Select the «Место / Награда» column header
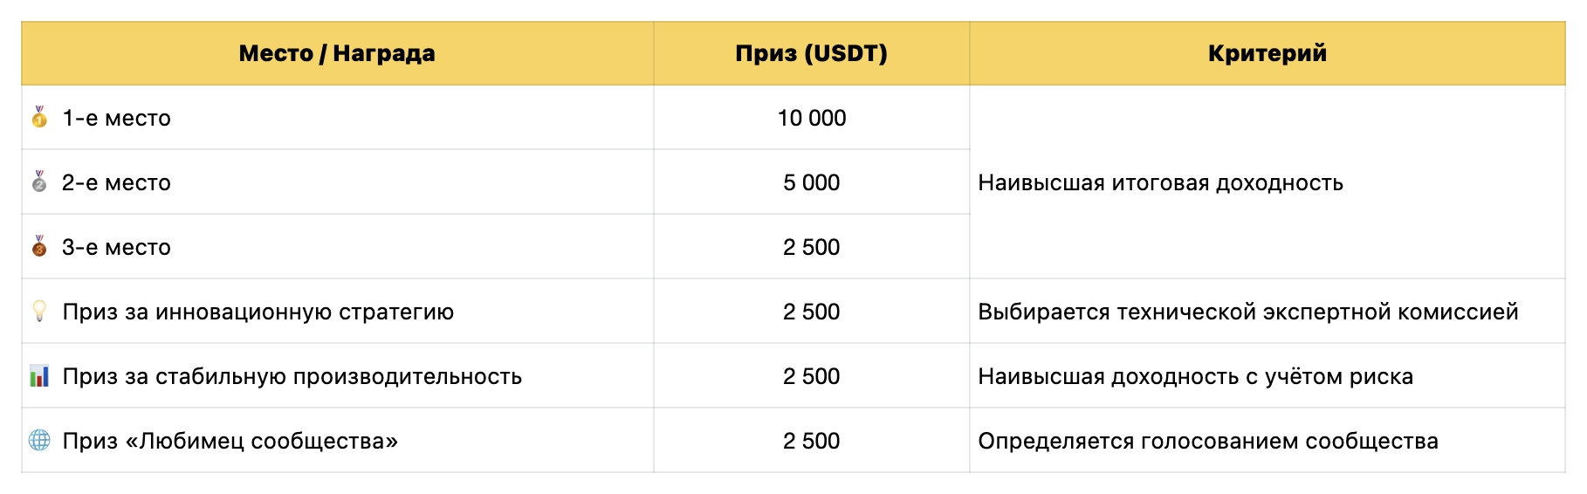This screenshot has width=1587, height=494. click(337, 53)
